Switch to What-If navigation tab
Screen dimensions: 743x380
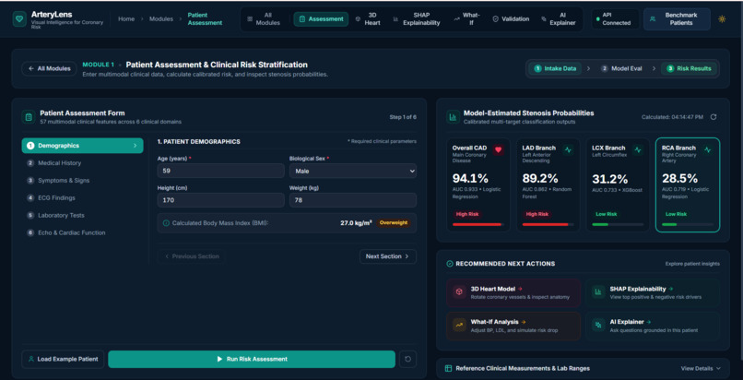466,19
